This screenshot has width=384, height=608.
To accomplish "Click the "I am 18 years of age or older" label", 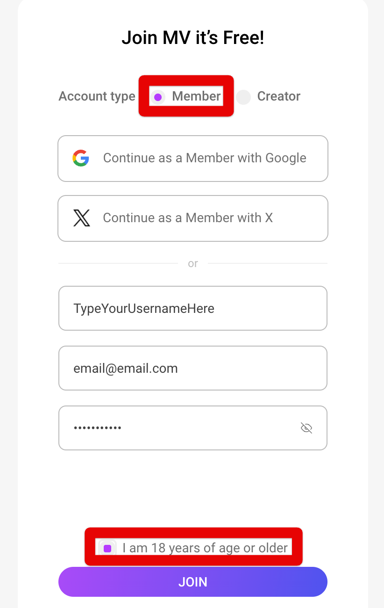I will coord(205,548).
